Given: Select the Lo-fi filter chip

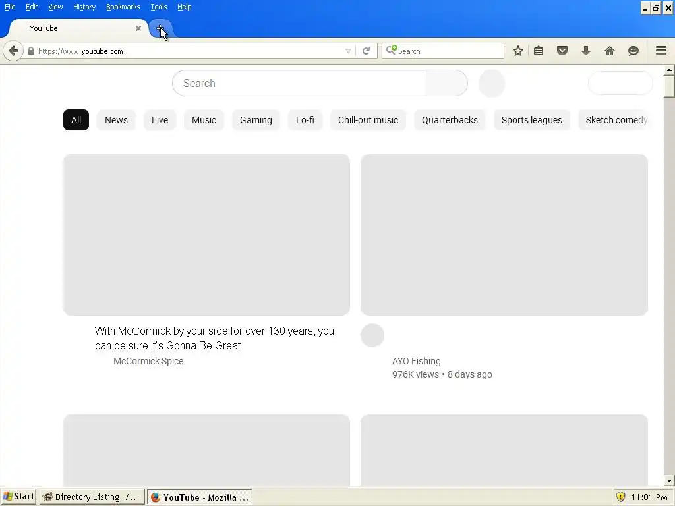Looking at the screenshot, I should [305, 120].
